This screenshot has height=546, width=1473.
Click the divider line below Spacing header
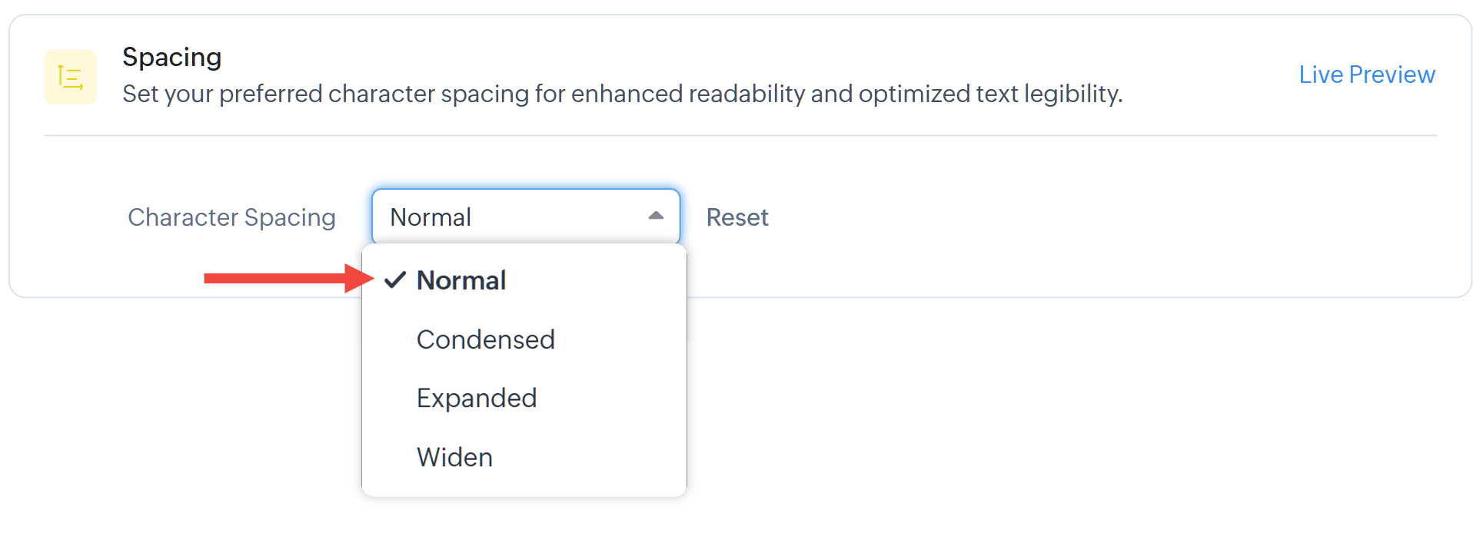740,136
